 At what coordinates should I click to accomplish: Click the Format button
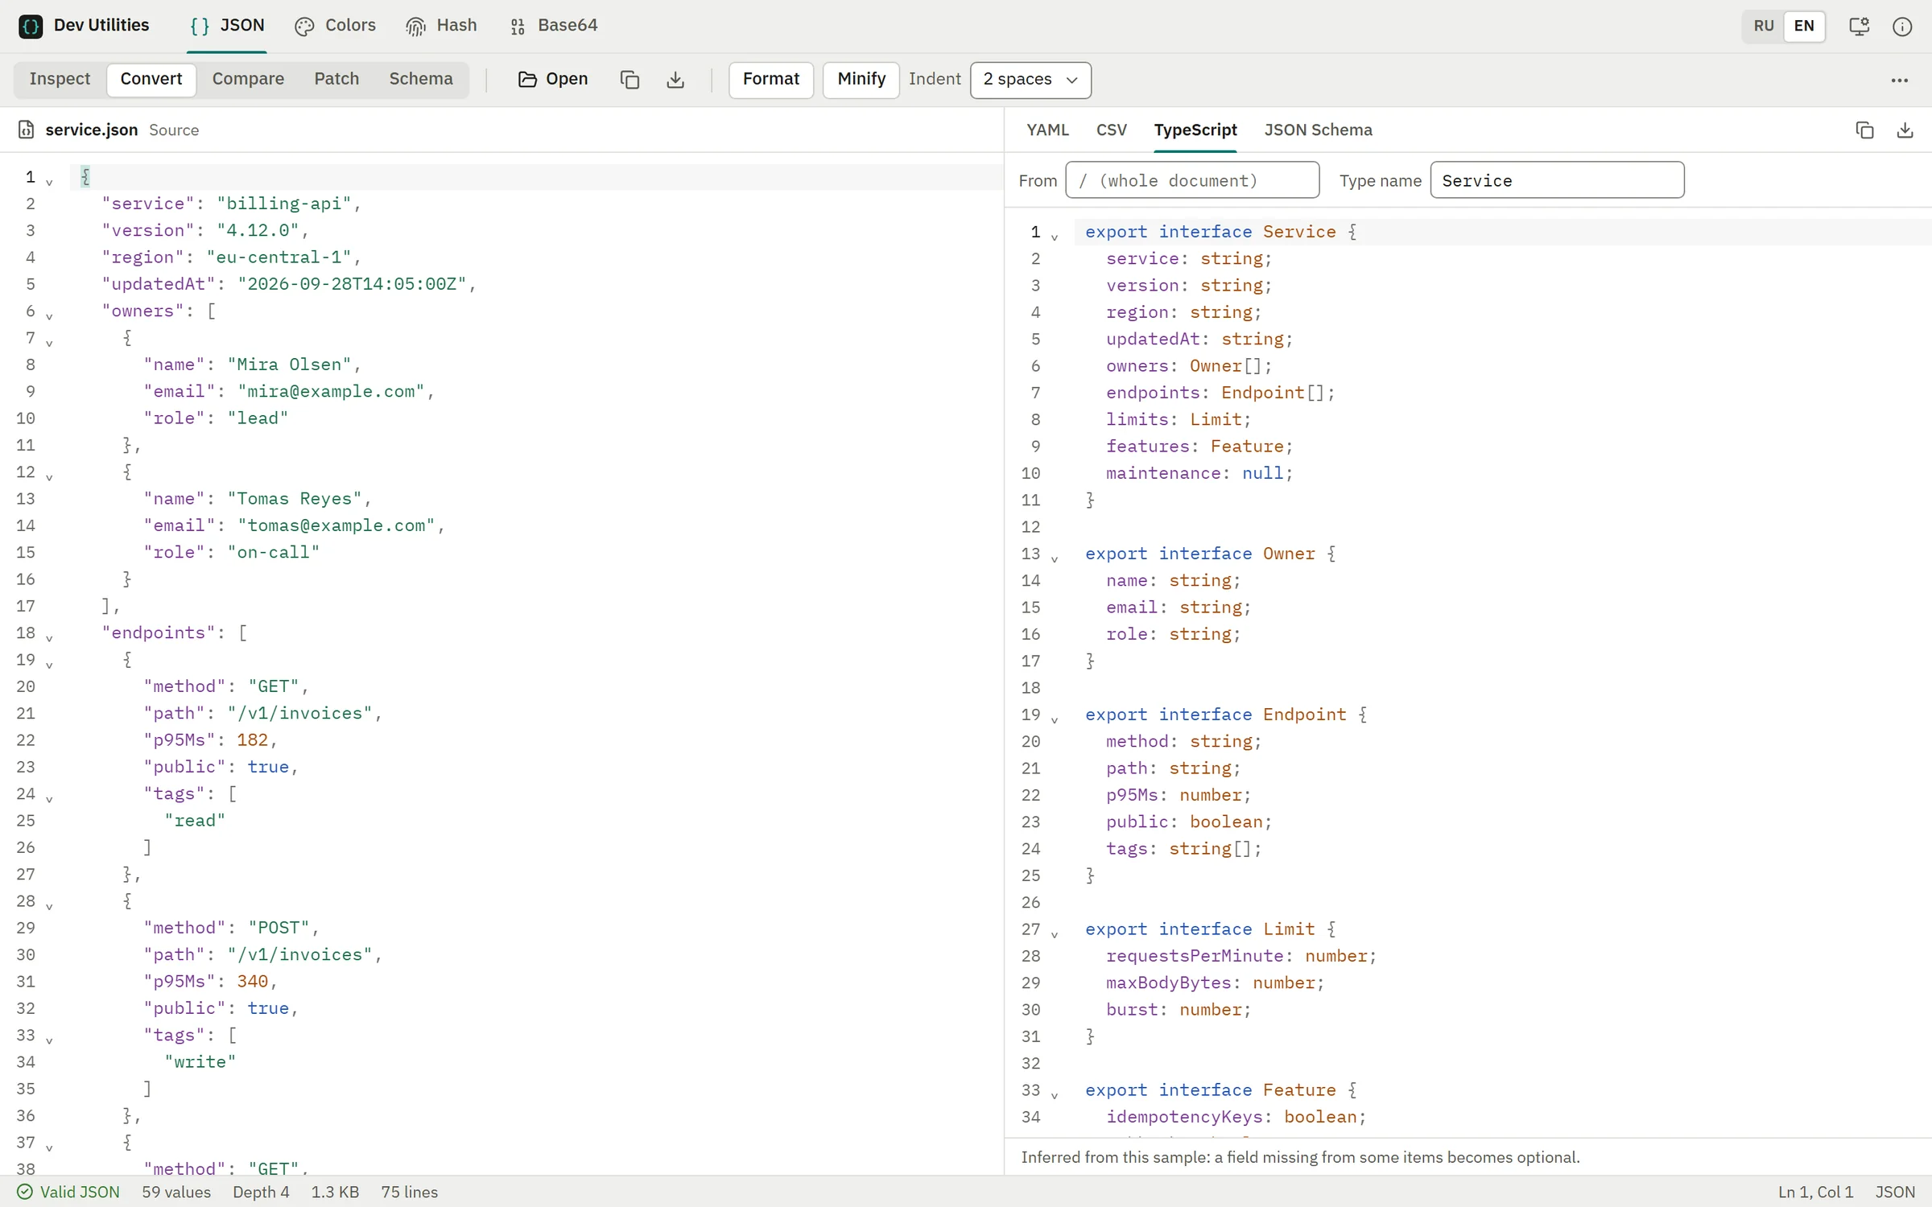click(770, 80)
